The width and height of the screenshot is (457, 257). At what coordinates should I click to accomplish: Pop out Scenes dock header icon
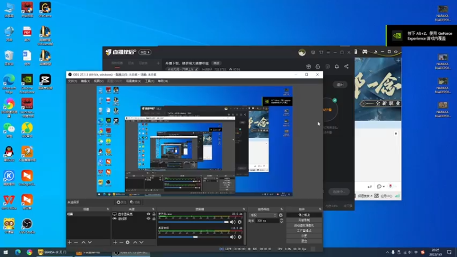point(108,209)
